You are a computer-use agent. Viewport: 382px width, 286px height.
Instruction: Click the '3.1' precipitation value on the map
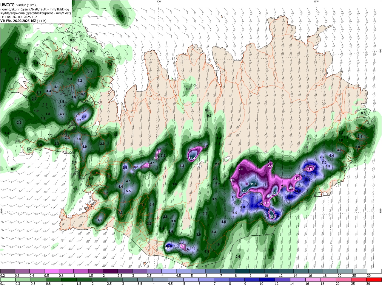tap(214, 199)
